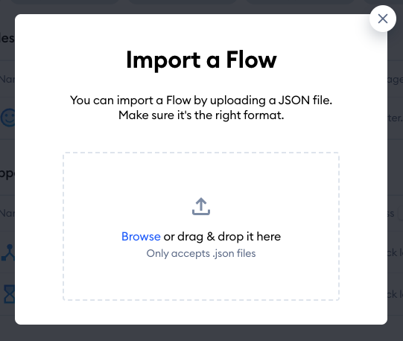Viewport: 403px width, 341px height.
Task: Click the dimmed backdrop below the dialog
Action: (201, 333)
